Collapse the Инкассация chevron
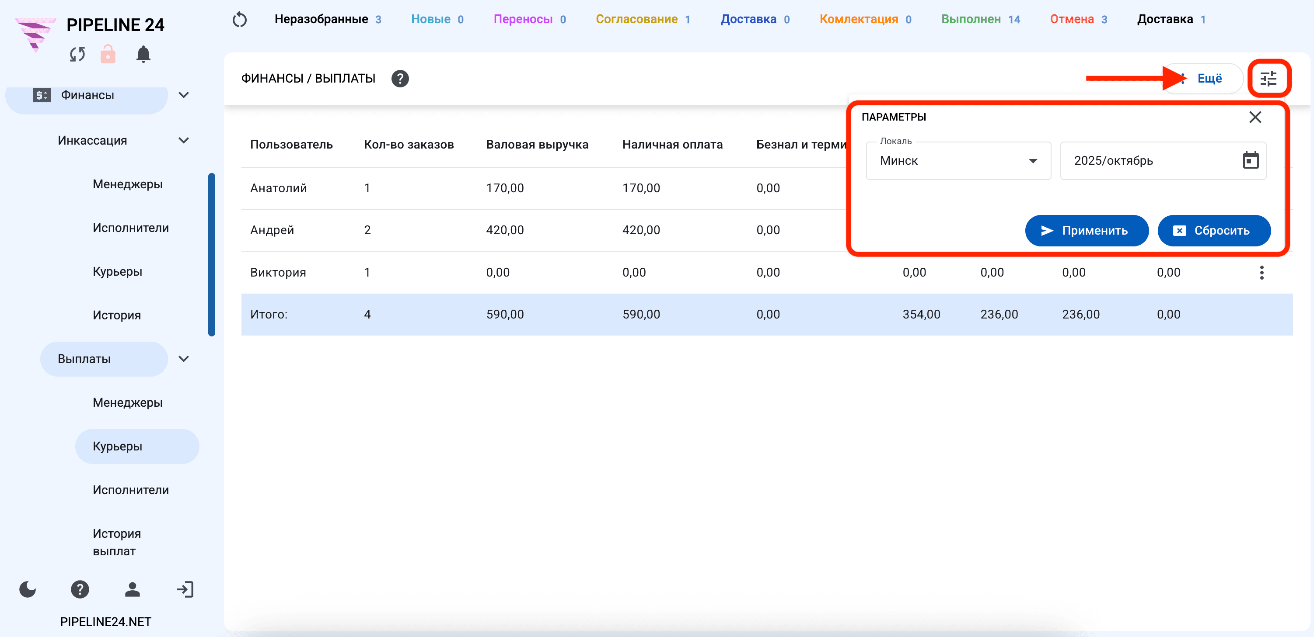Screen dimensions: 1314x637 pos(184,141)
